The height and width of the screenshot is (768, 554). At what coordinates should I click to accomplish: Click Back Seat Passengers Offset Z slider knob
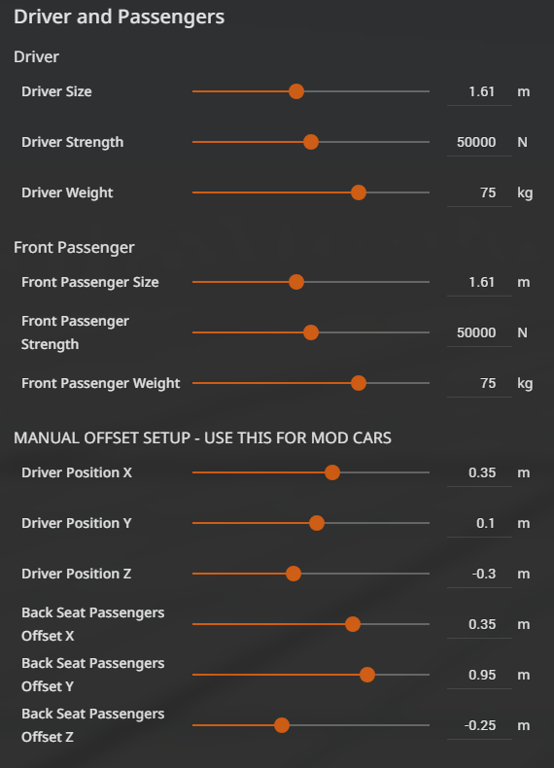tap(281, 725)
